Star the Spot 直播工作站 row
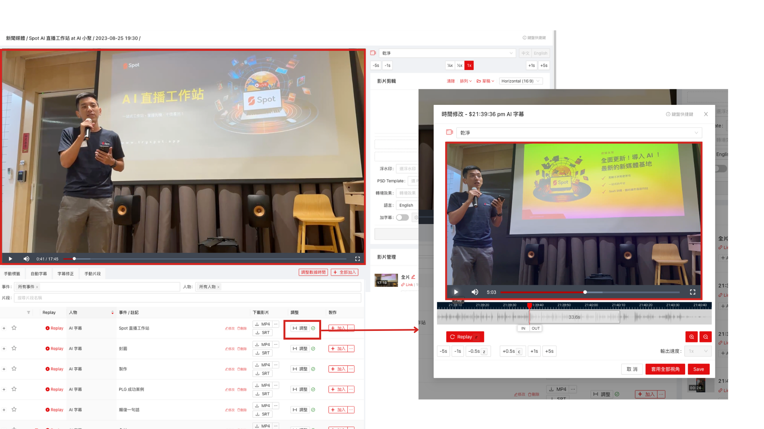This screenshot has width=764, height=429. click(x=14, y=328)
